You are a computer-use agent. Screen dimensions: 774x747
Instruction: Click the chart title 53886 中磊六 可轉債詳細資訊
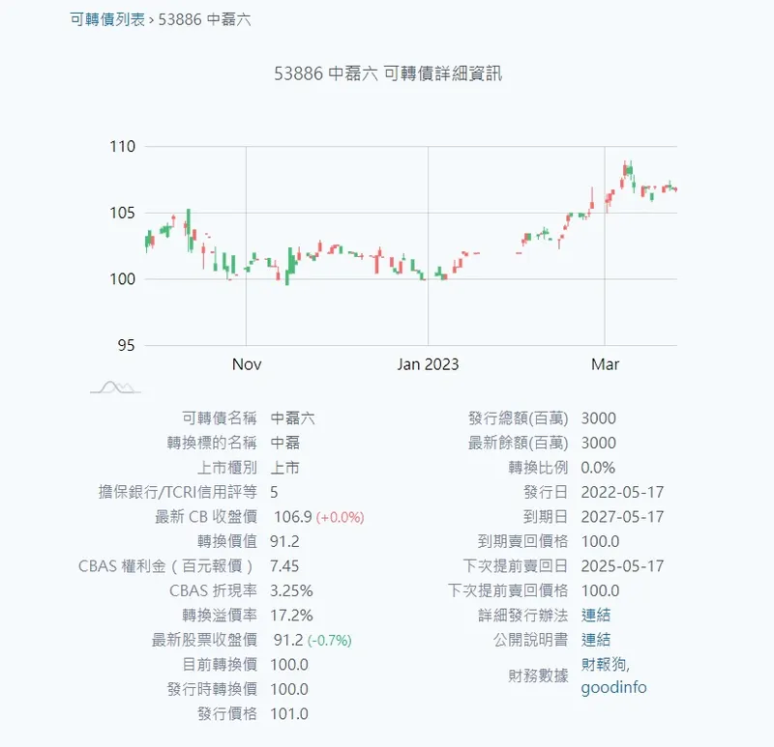pos(388,73)
